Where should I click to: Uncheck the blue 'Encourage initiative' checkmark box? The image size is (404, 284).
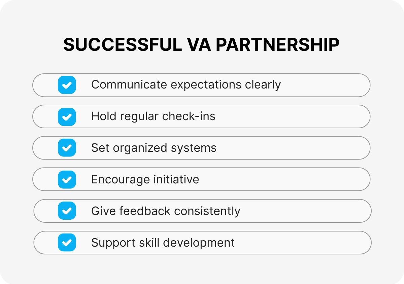[67, 179]
